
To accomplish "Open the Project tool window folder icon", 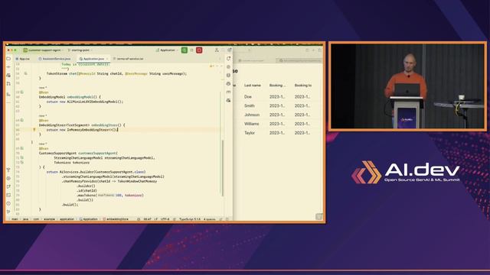I will tap(8, 59).
